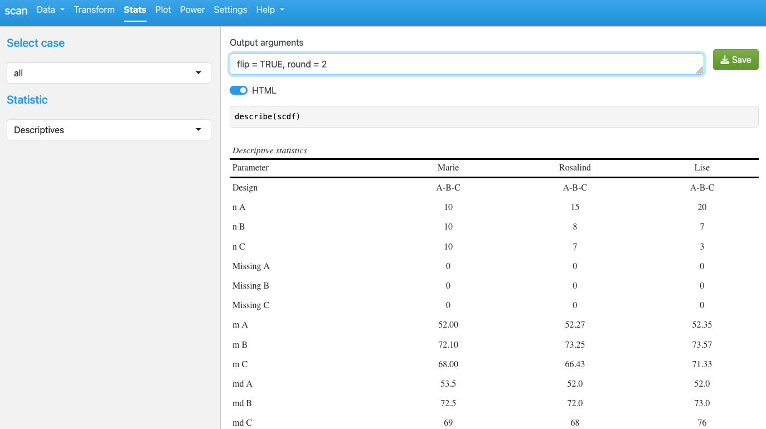Click the Save button with download icon

735,60
